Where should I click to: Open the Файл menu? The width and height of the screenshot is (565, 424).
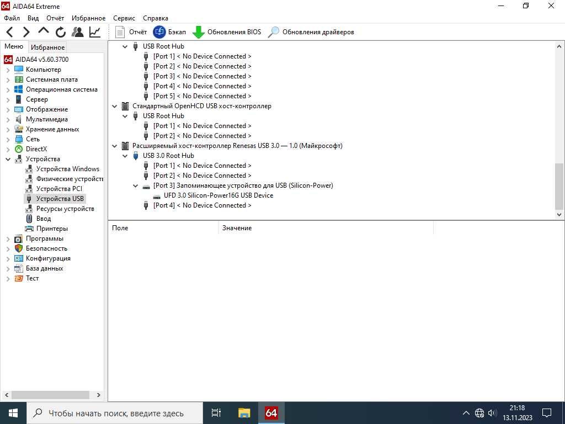click(x=12, y=18)
